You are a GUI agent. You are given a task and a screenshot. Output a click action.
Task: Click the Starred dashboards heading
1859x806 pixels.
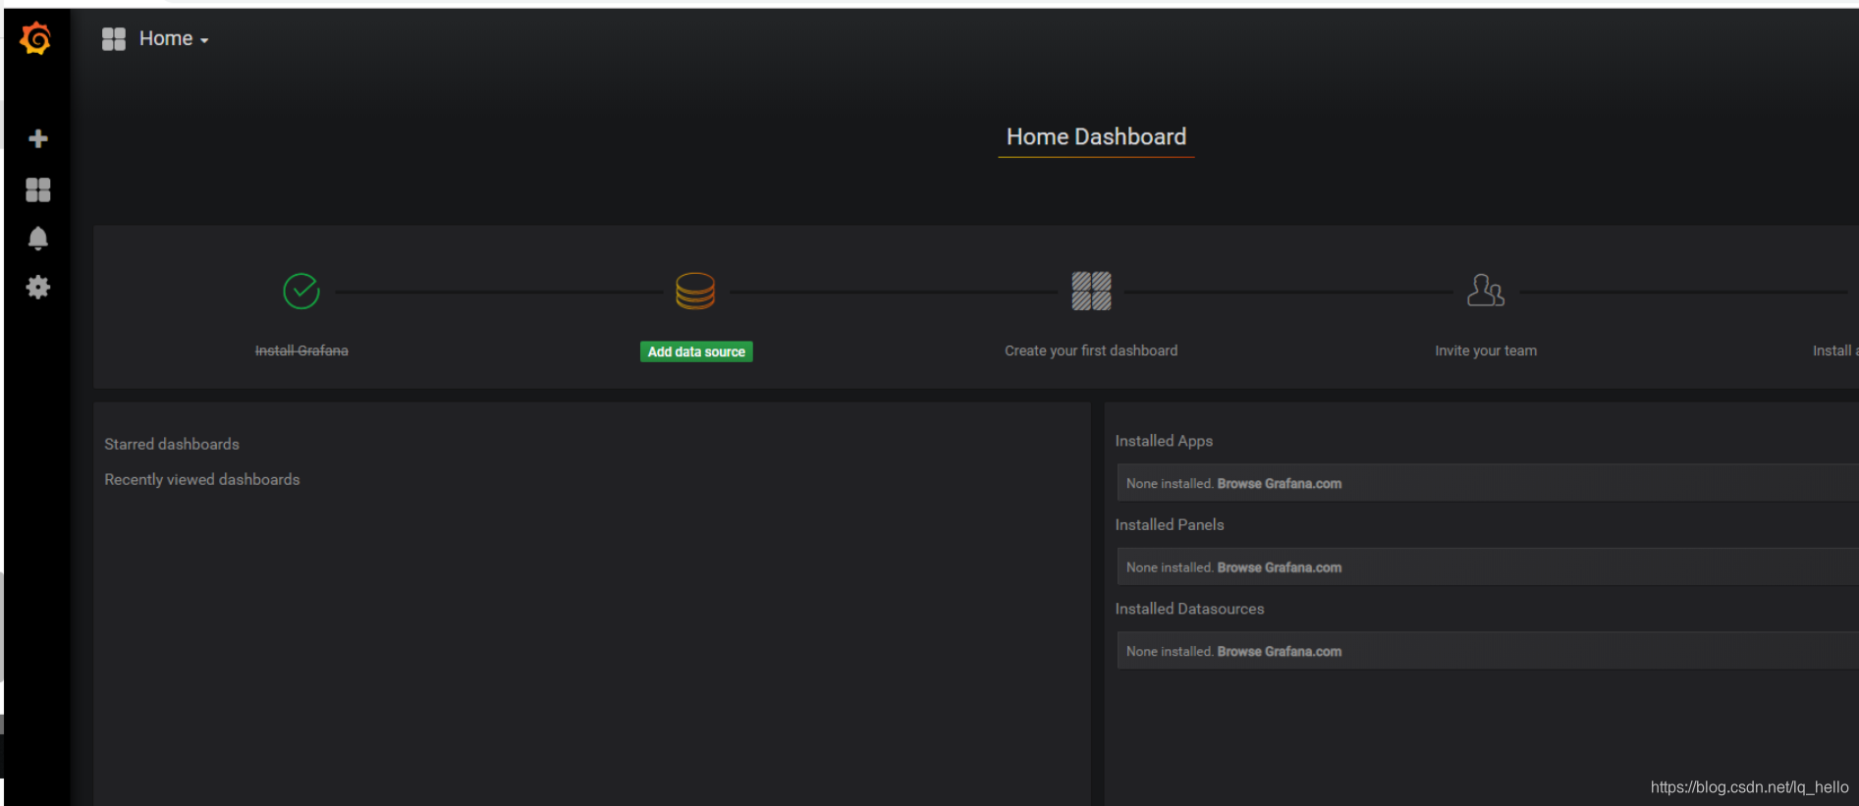tap(172, 444)
